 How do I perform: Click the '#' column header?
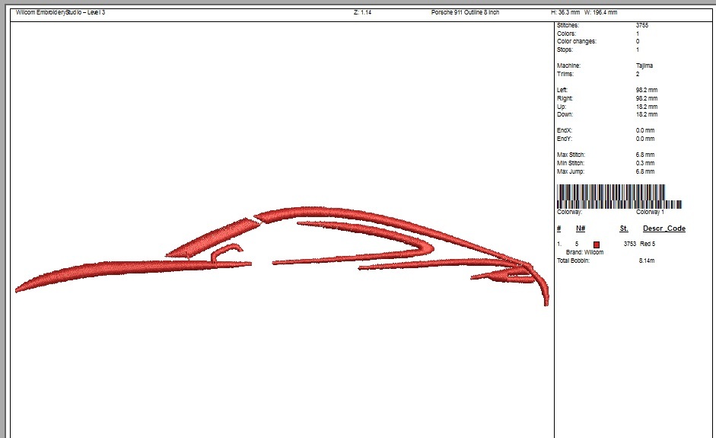[559, 229]
